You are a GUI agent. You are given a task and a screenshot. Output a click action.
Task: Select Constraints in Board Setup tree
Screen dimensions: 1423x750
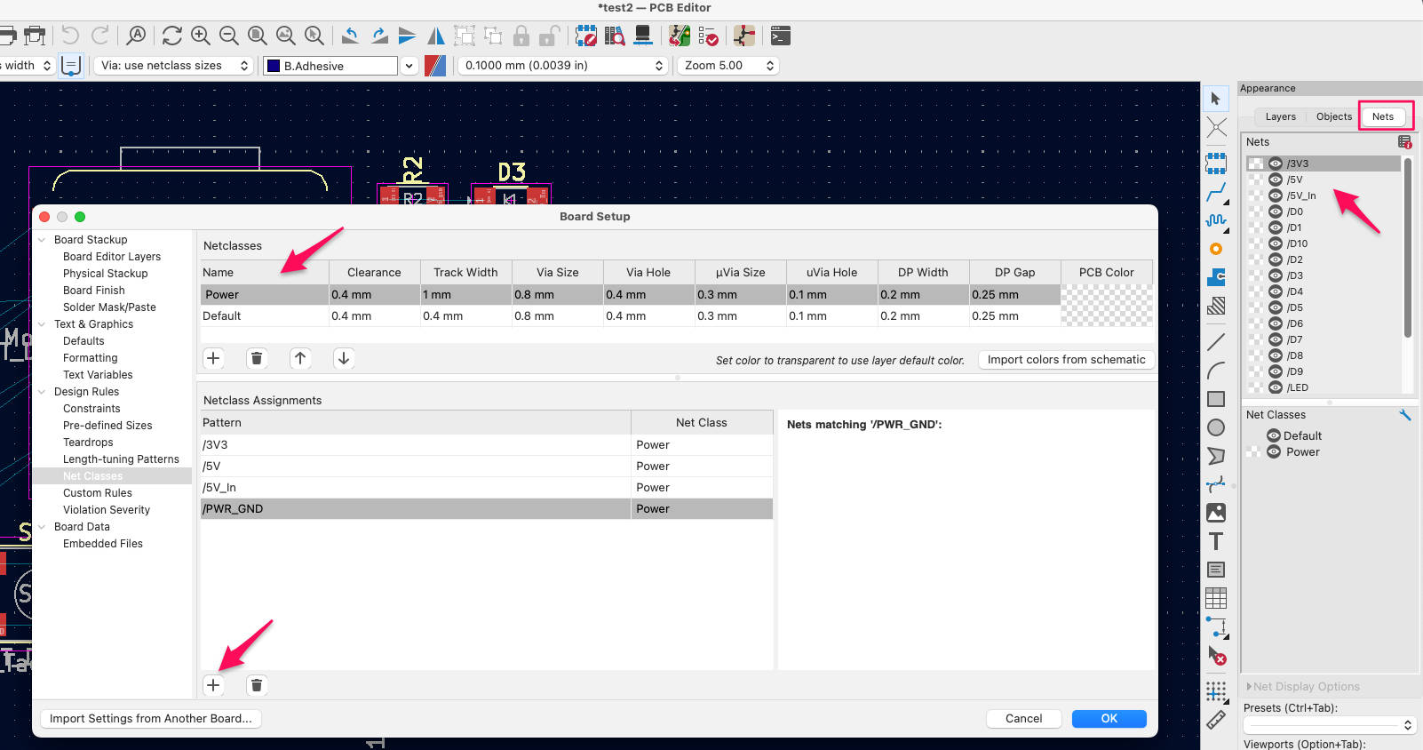click(91, 409)
